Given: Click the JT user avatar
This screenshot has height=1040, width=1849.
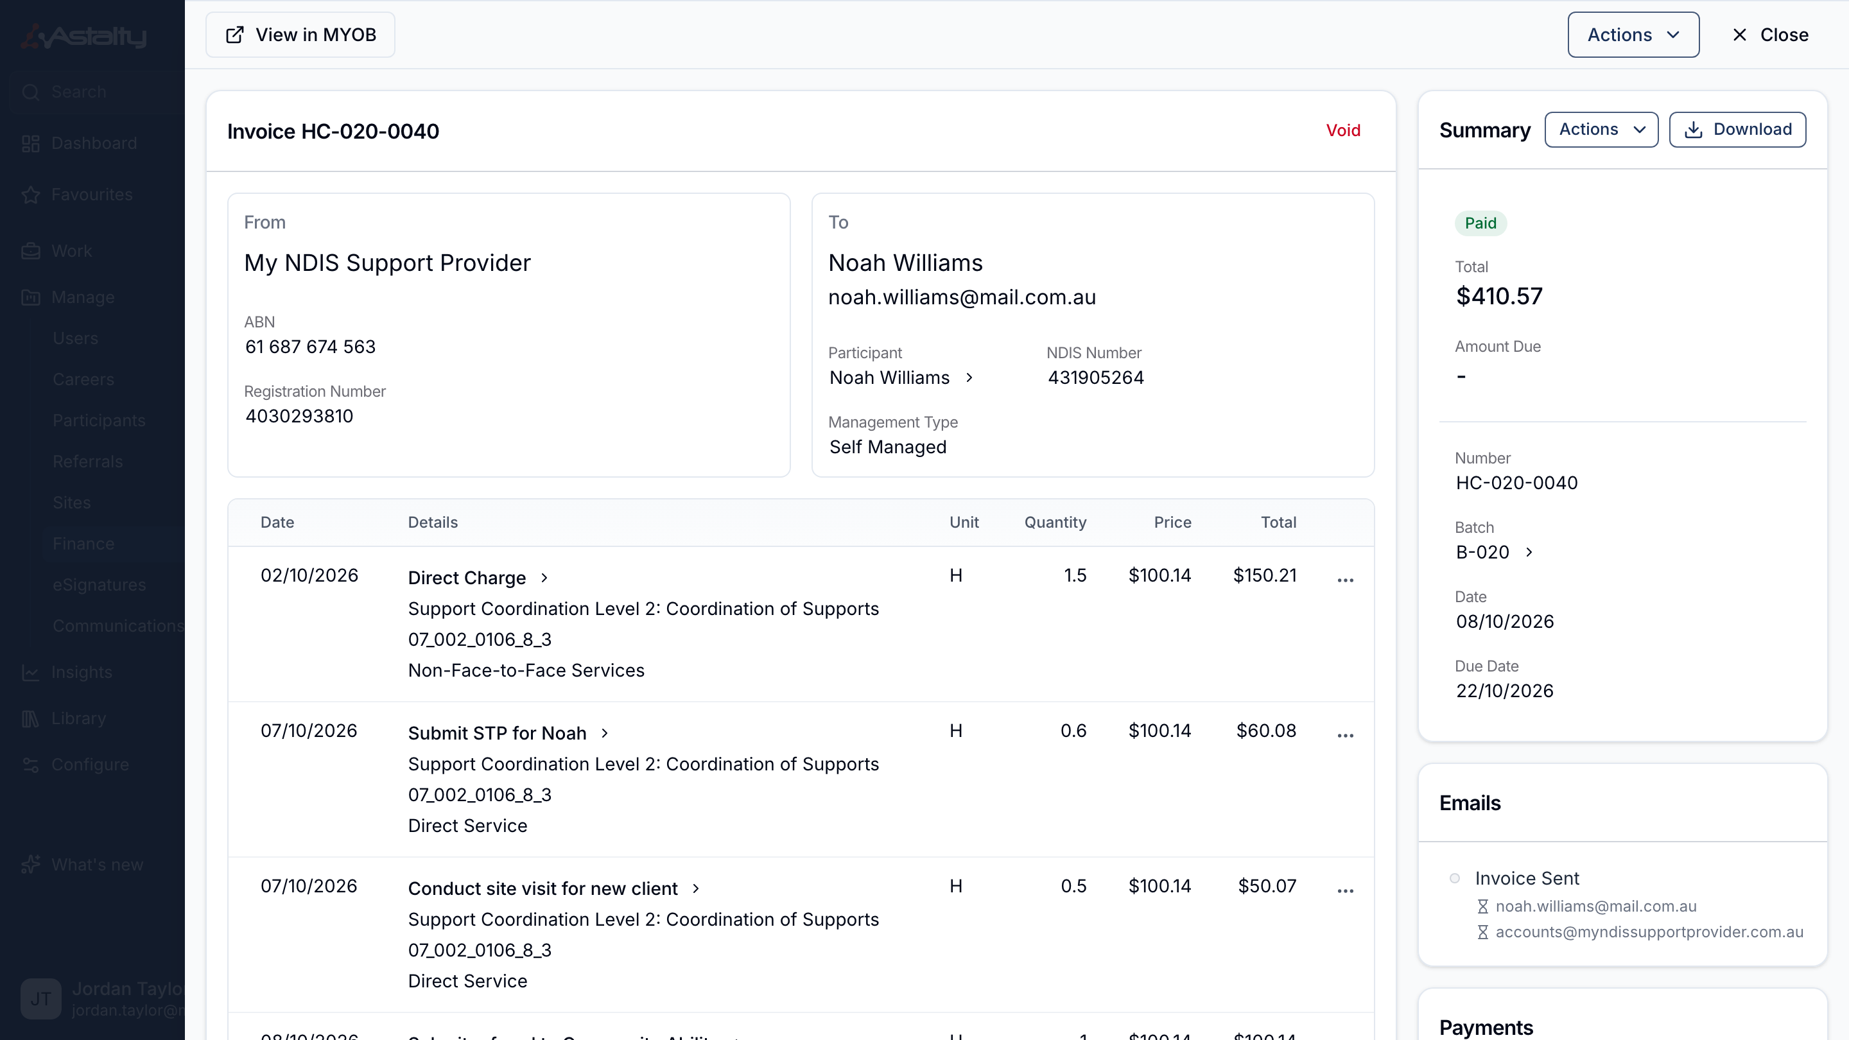Looking at the screenshot, I should [41, 998].
